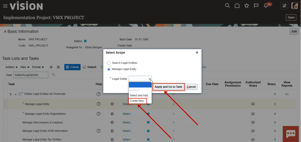Go to the Home icon
Image resolution: width=301 pixels, height=142 pixels.
[237, 6]
